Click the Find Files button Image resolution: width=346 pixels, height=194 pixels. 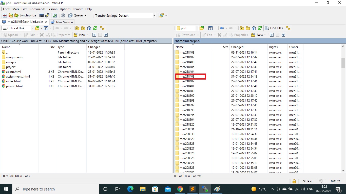pos(274,28)
